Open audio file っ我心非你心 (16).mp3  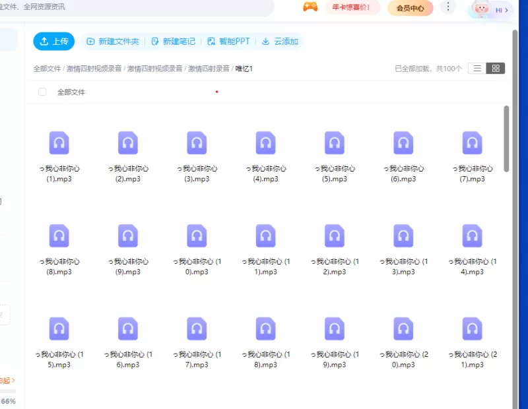click(x=128, y=342)
